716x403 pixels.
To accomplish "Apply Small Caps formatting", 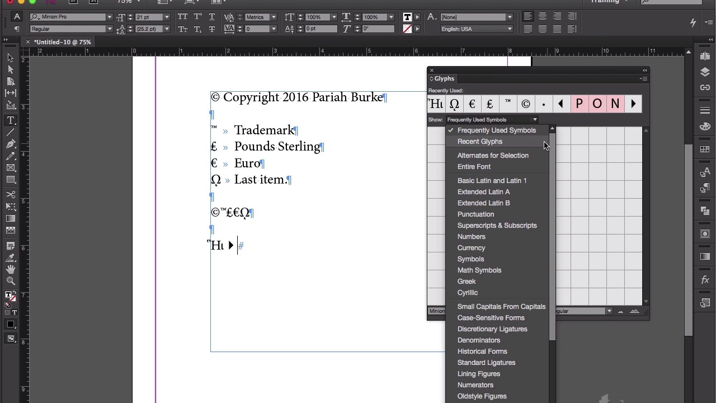I will (183, 29).
